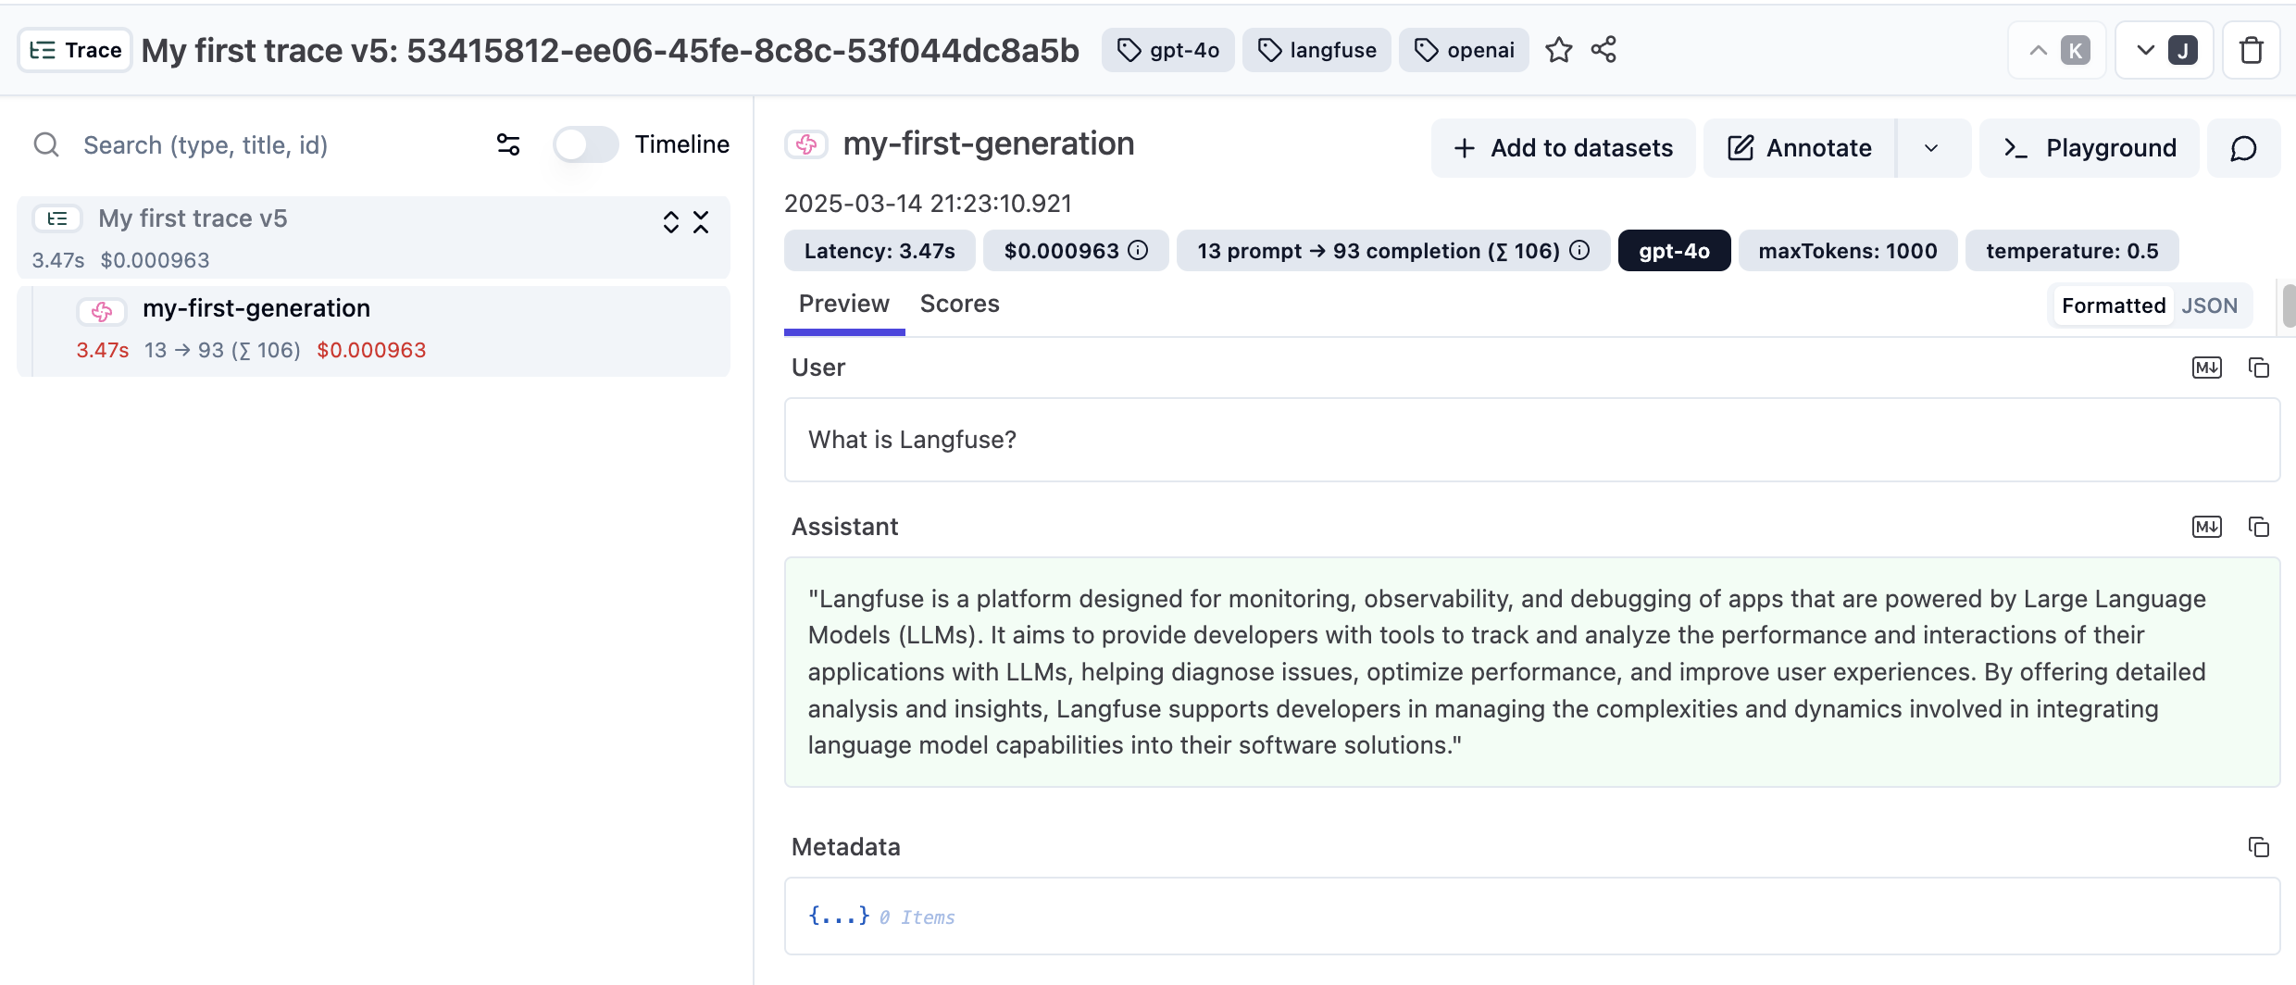Click the Trace type badge in header
The image size is (2296, 985).
(x=75, y=50)
